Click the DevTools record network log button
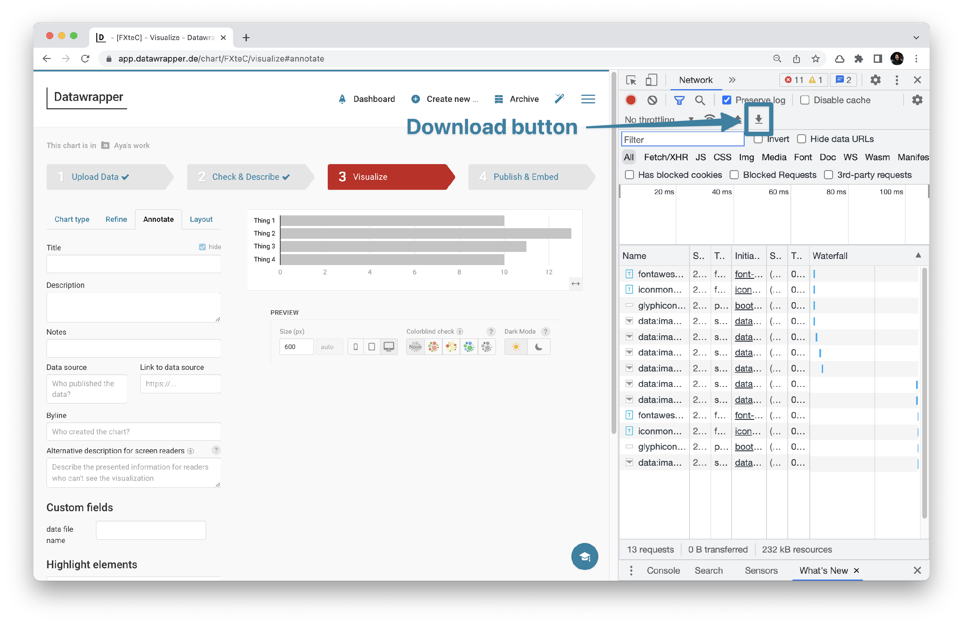 tap(631, 100)
